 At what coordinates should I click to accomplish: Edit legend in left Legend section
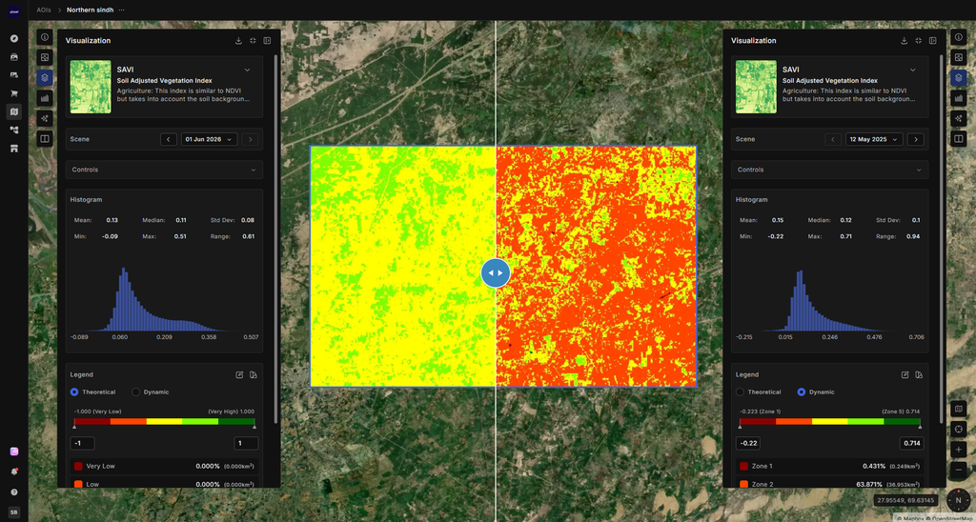239,374
